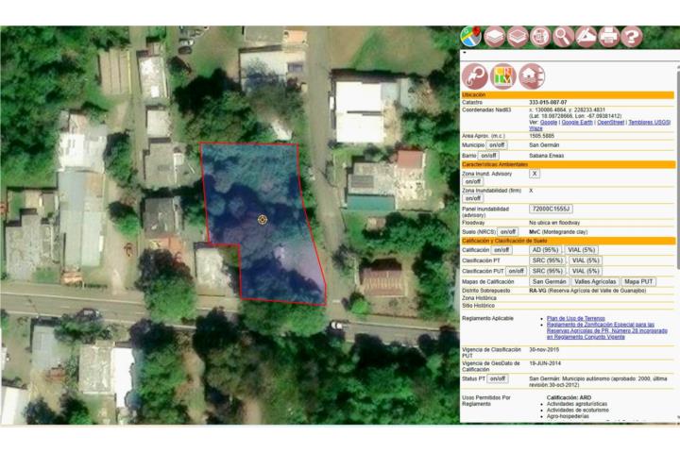Click the 72000C1555J flood panel button
The width and height of the screenshot is (680, 453).
coord(550,209)
